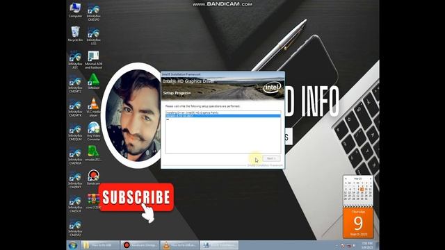Click the orange Thursday 9 date panel
Viewport: 445px width, 250px height.
pos(358,223)
